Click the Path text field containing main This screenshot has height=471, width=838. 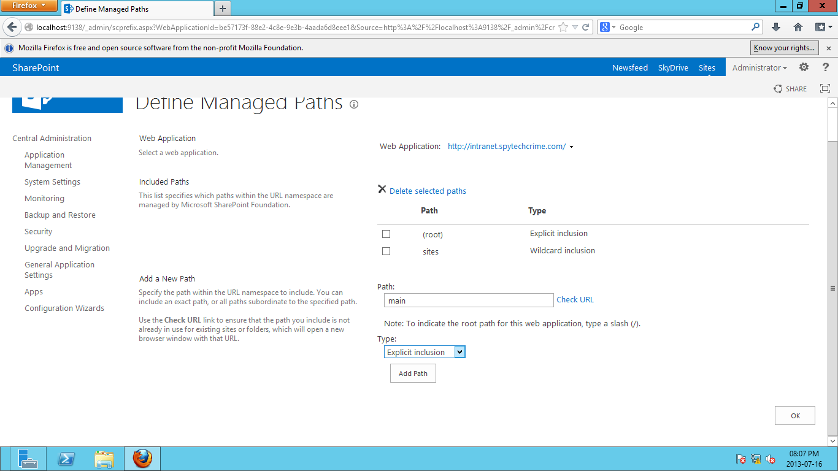469,301
